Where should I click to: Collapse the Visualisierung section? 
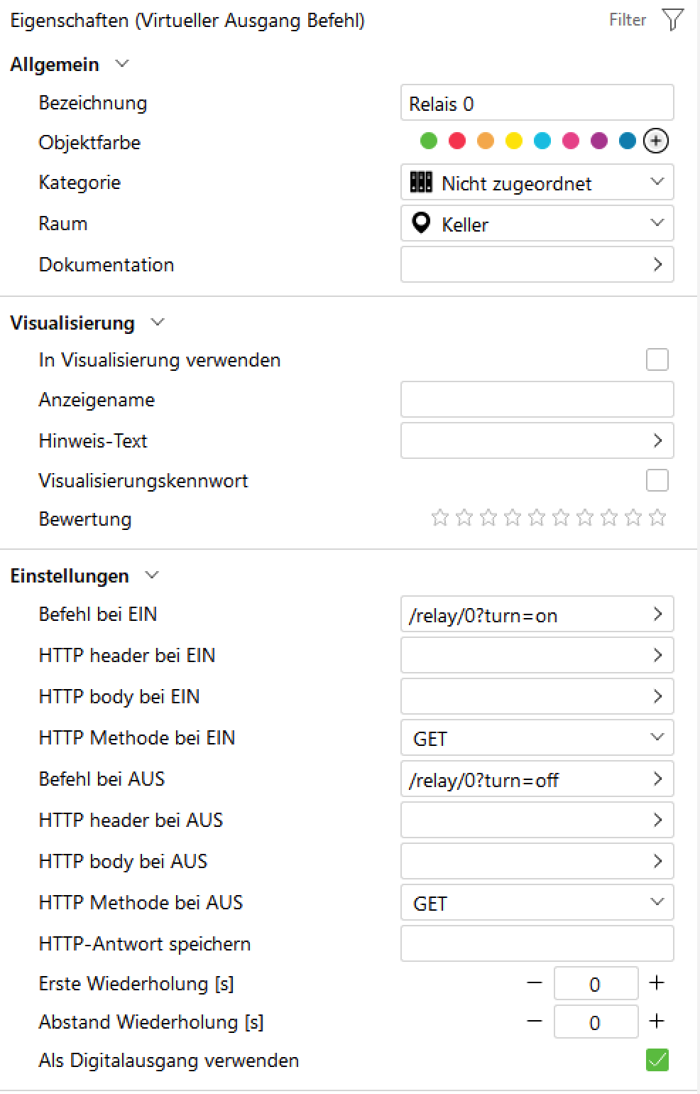pyautogui.click(x=157, y=323)
